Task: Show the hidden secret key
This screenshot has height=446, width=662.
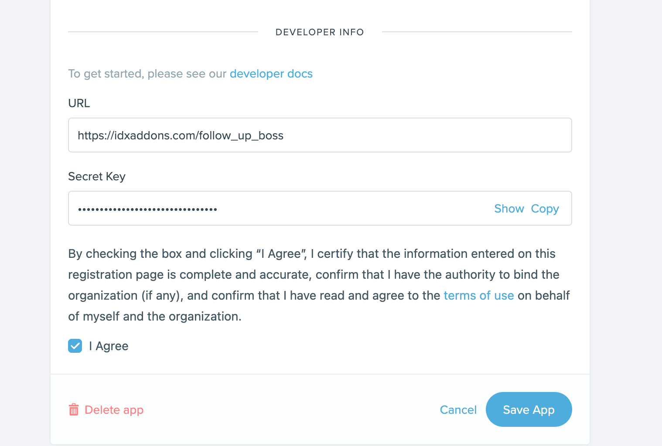Action: pyautogui.click(x=509, y=209)
